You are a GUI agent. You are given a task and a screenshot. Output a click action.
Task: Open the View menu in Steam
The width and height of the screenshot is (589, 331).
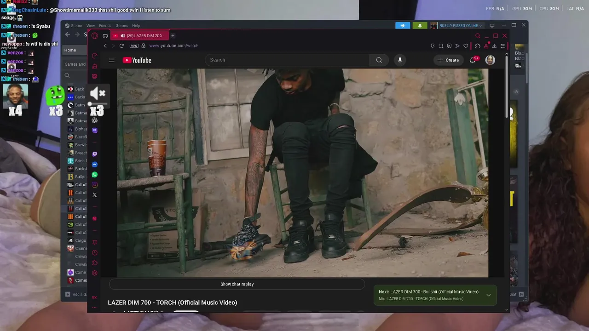[x=91, y=26]
